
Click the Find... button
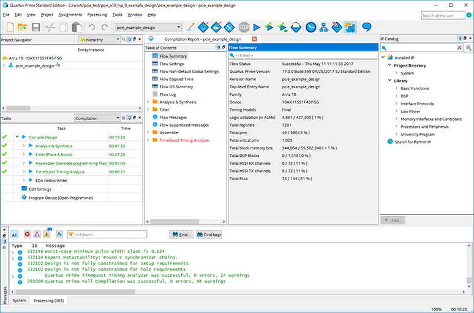click(x=181, y=235)
